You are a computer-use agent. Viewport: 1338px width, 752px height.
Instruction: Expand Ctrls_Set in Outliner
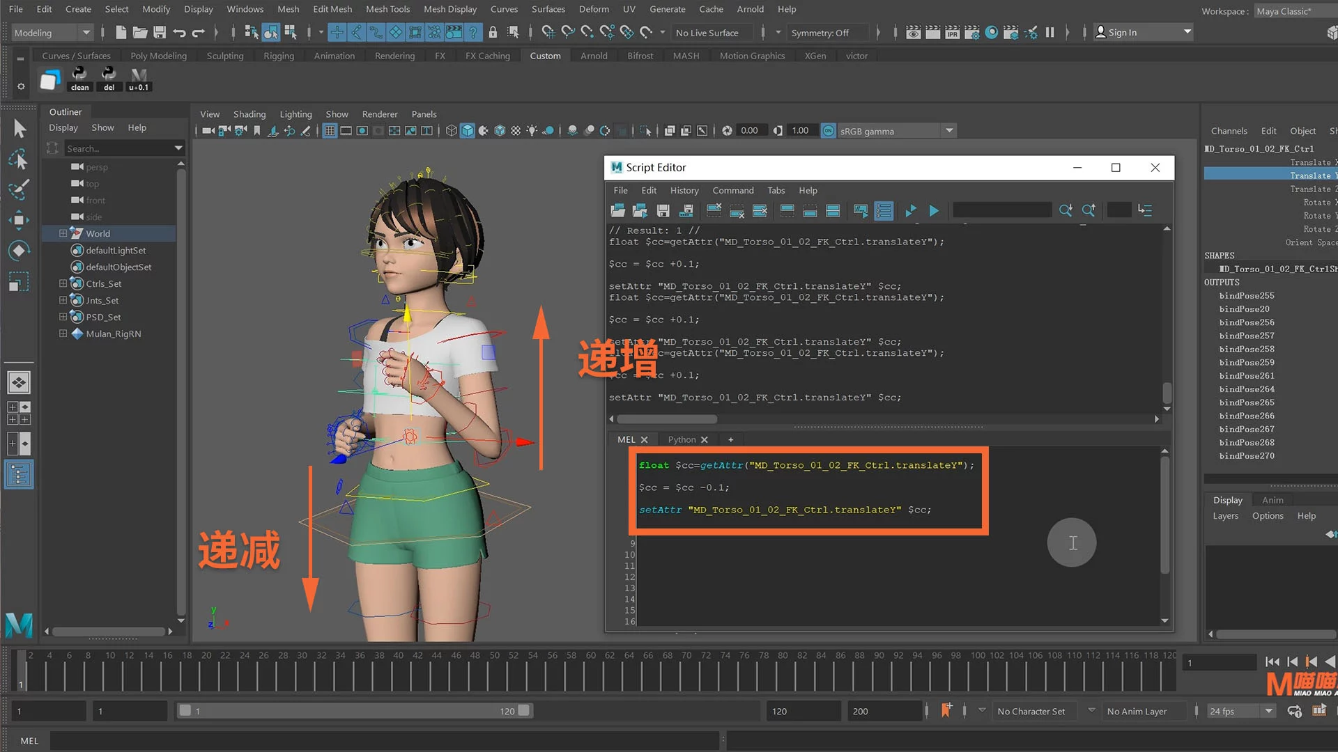point(63,283)
